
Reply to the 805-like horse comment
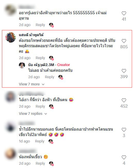(40, 58)
